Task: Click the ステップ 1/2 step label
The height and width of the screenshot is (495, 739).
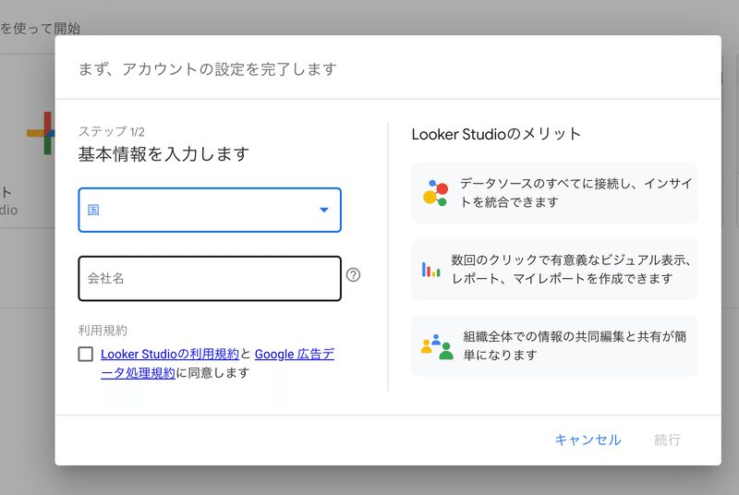Action: click(x=112, y=132)
